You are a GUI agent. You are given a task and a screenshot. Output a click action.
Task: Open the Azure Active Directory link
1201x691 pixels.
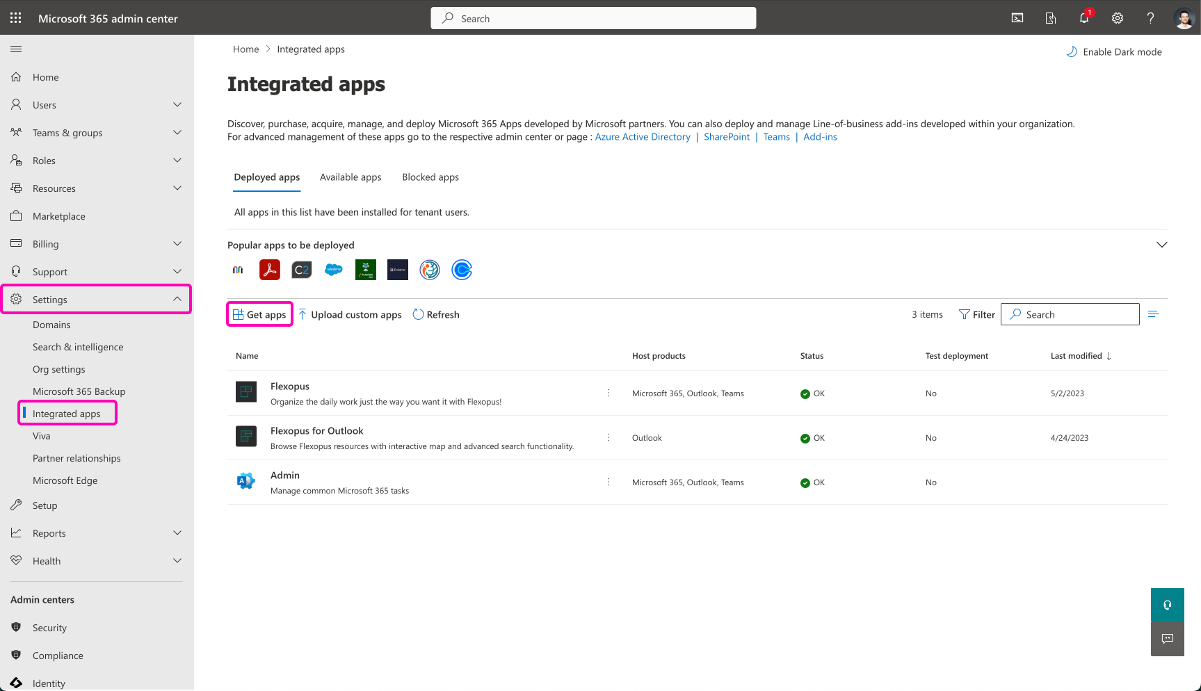tap(643, 137)
